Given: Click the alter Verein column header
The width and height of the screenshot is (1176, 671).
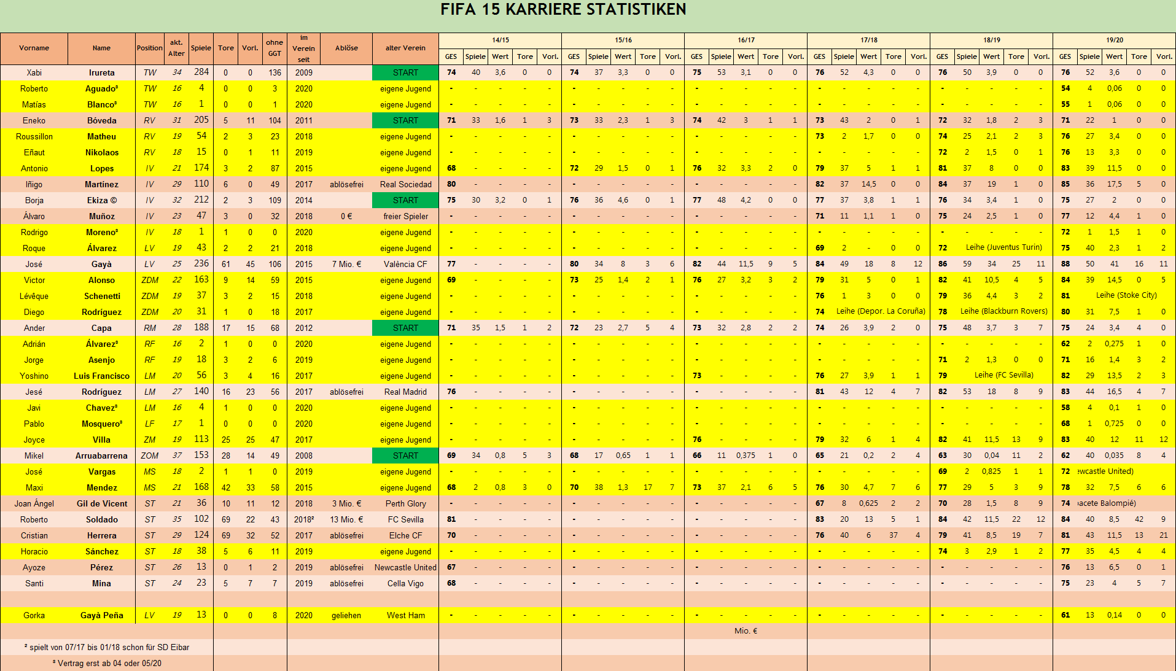Looking at the screenshot, I should (x=405, y=48).
